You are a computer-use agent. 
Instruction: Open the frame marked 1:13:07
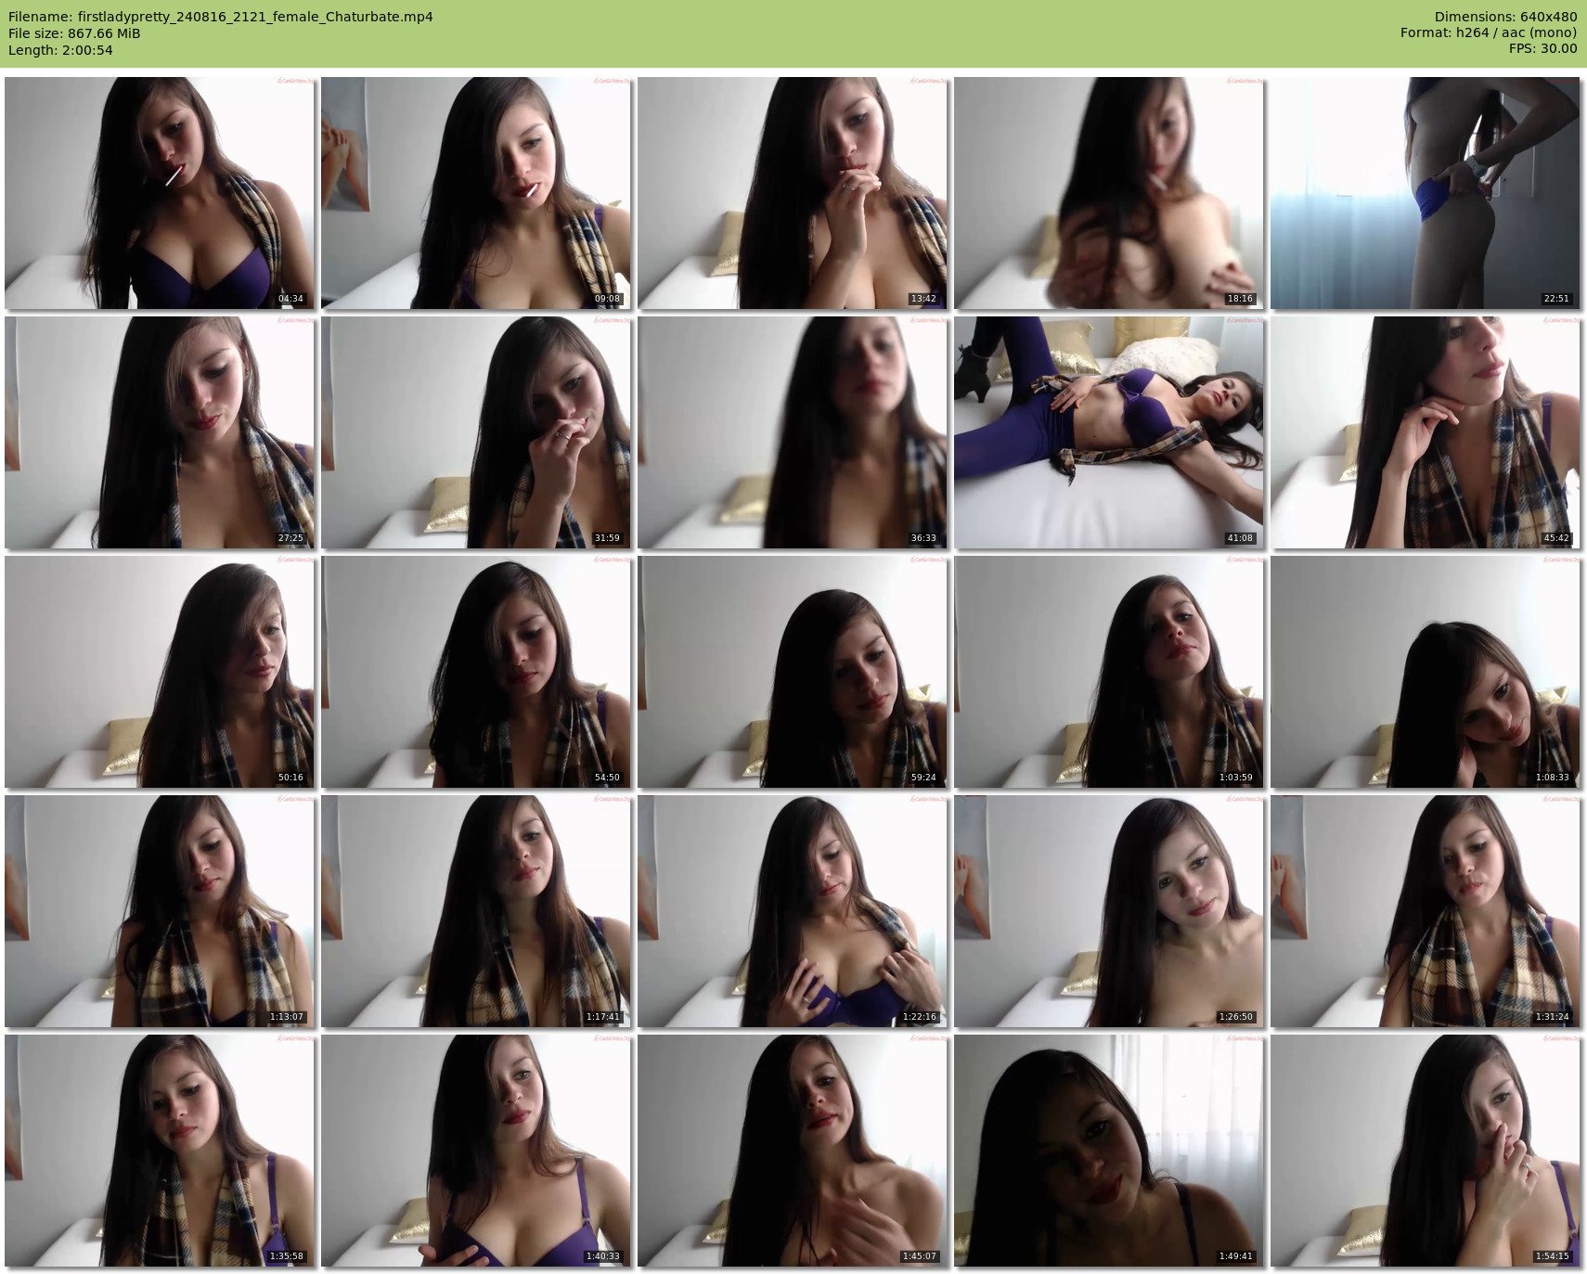160,911
